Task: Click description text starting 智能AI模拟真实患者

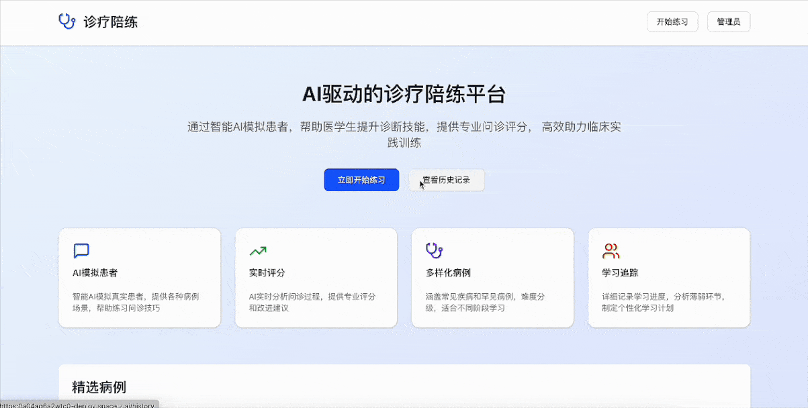Action: click(x=136, y=302)
